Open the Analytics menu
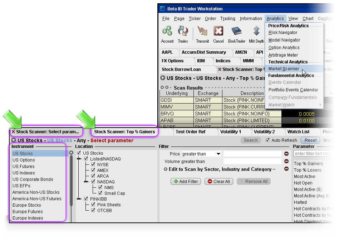This screenshot has width=339, height=240. point(275,18)
